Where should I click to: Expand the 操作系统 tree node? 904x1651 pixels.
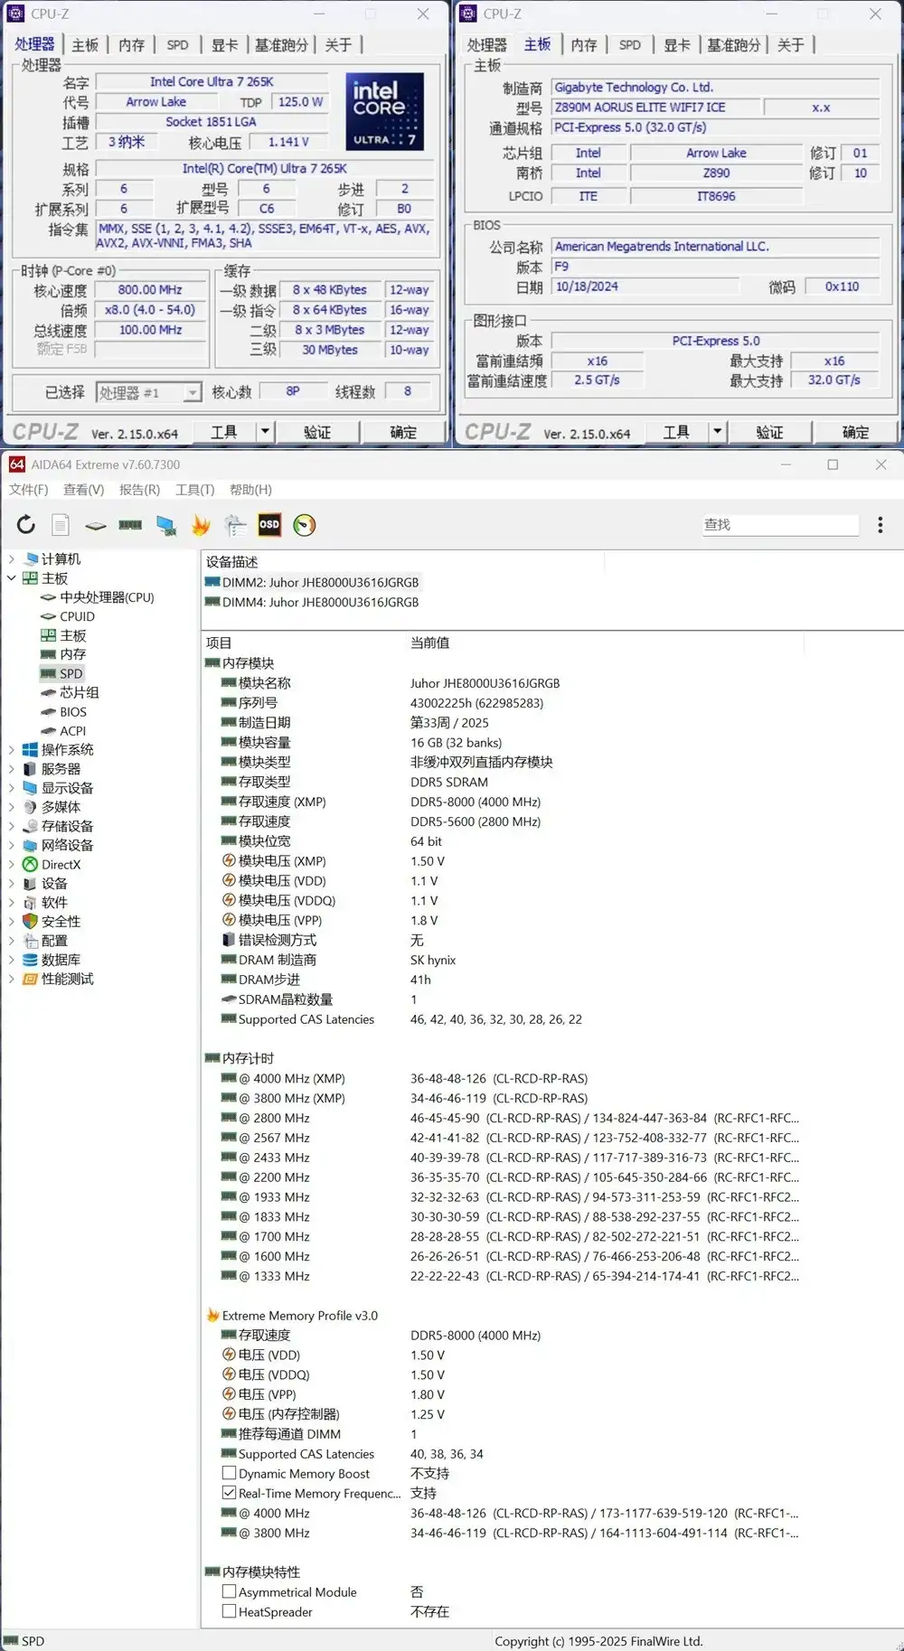tap(12, 750)
